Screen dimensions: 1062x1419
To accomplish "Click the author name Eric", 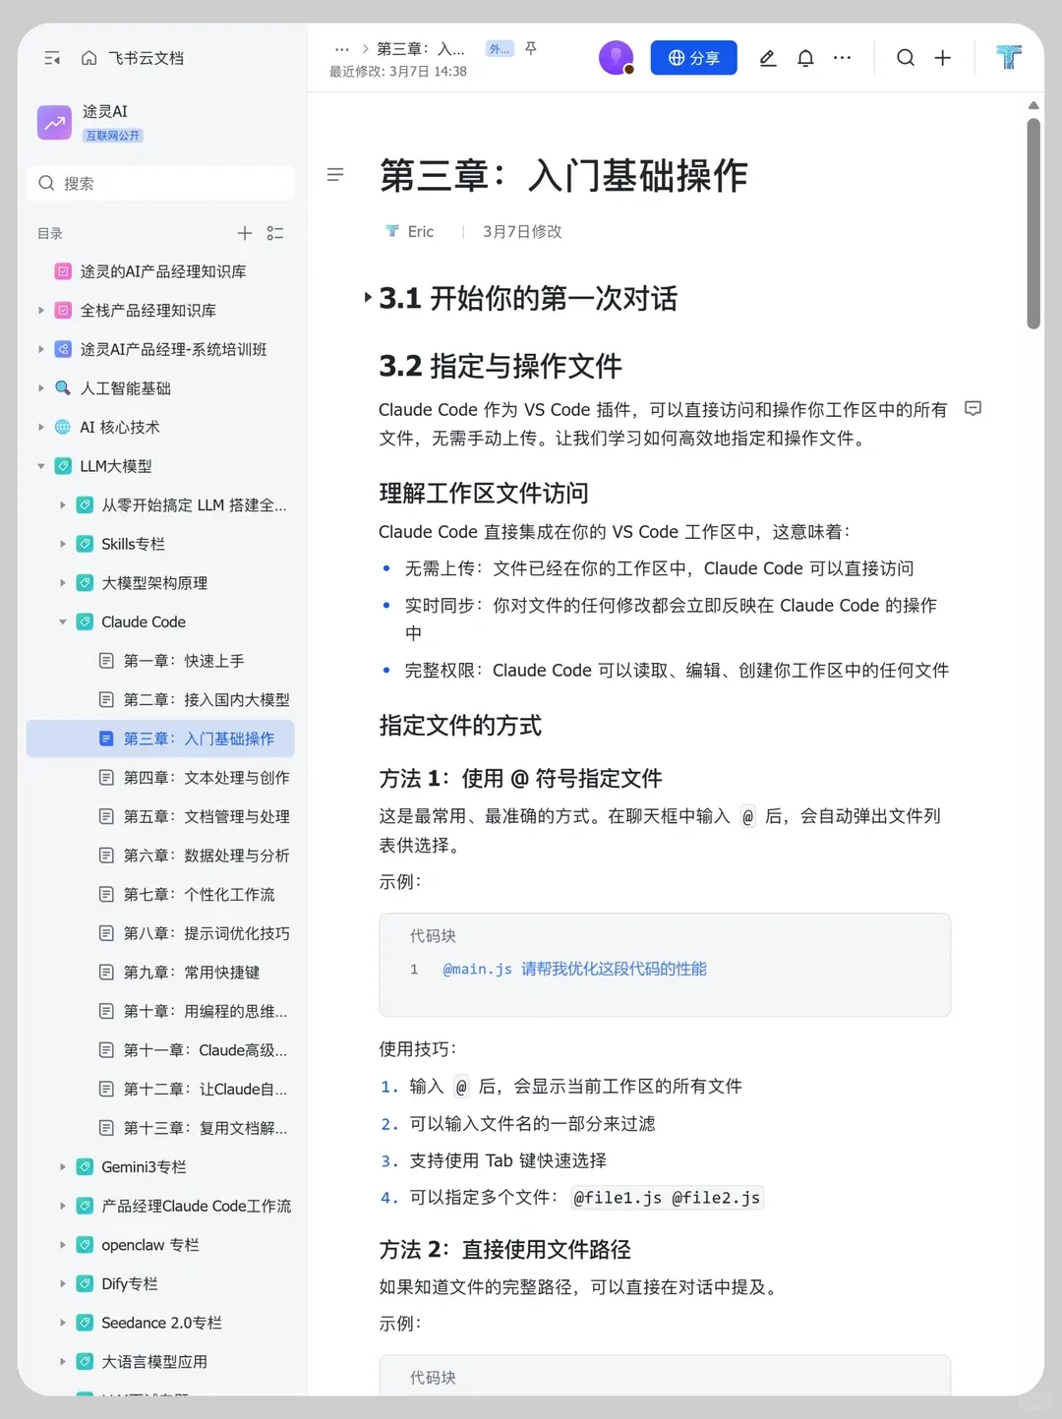I will [420, 232].
